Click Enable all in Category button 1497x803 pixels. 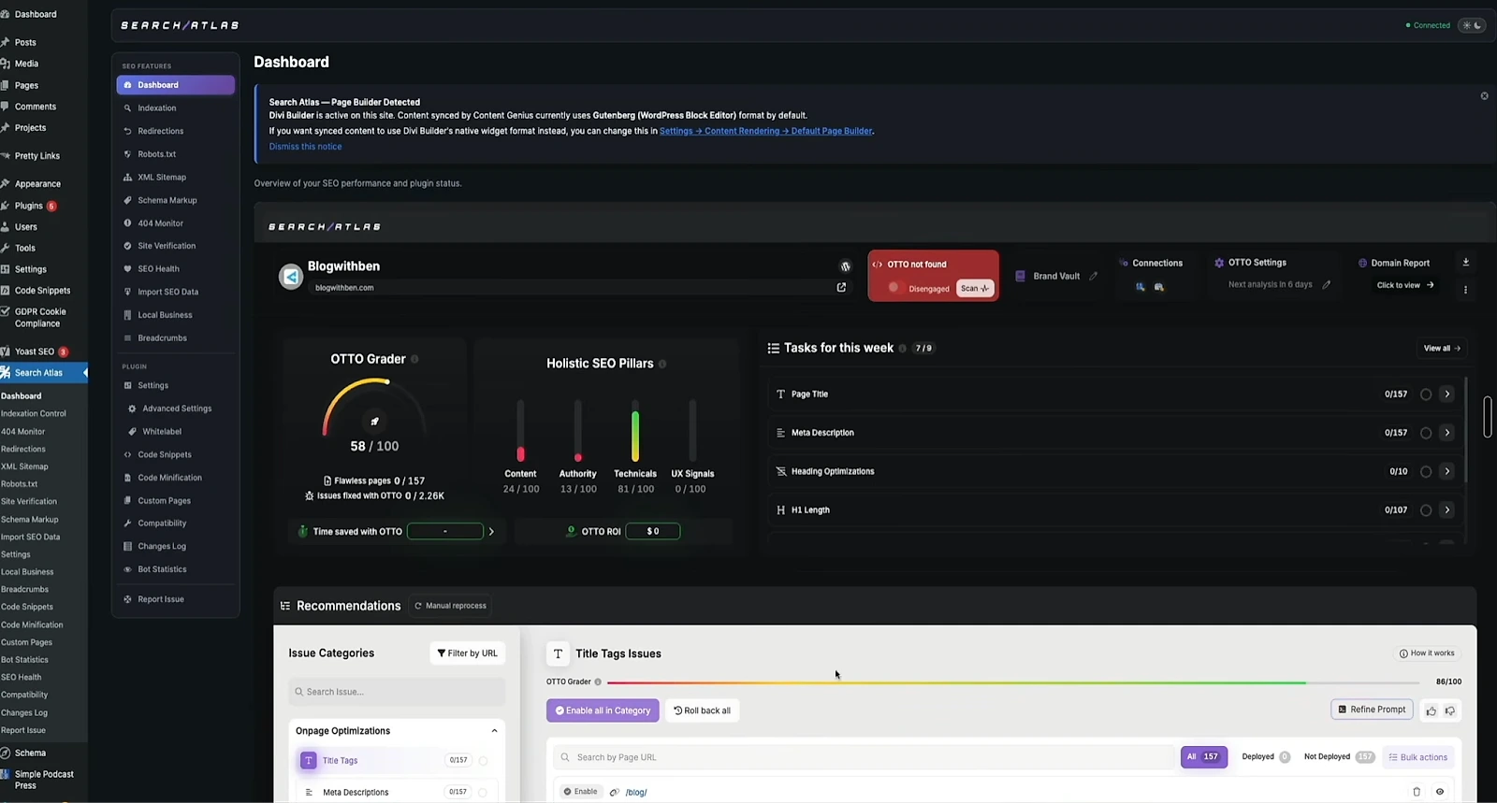603,710
